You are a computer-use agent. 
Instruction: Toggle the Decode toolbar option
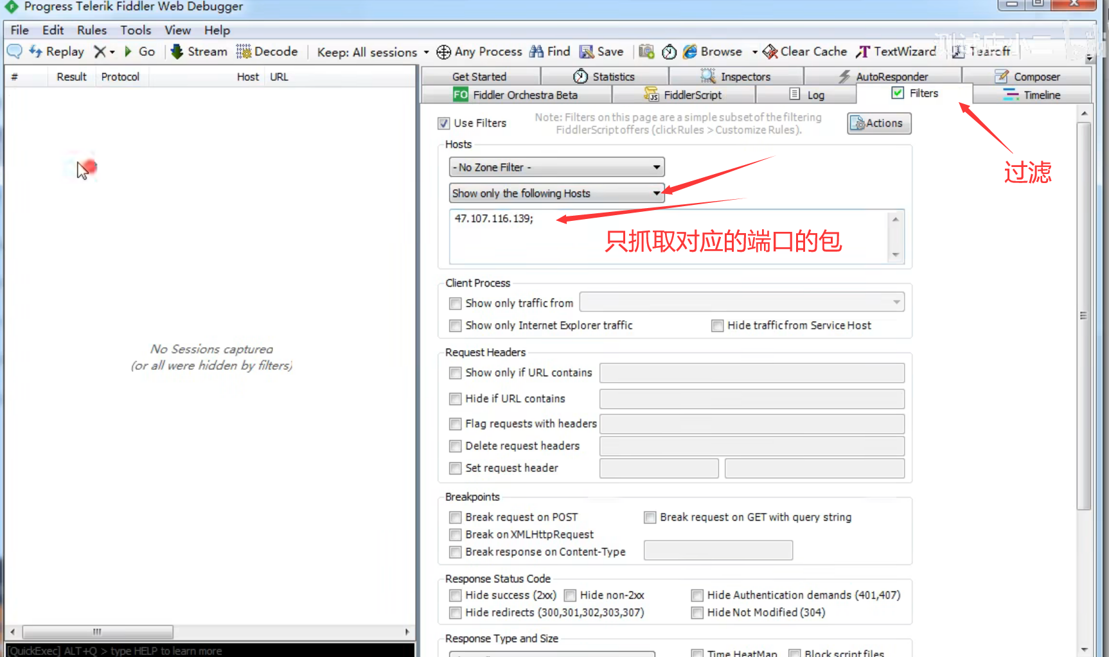point(267,51)
